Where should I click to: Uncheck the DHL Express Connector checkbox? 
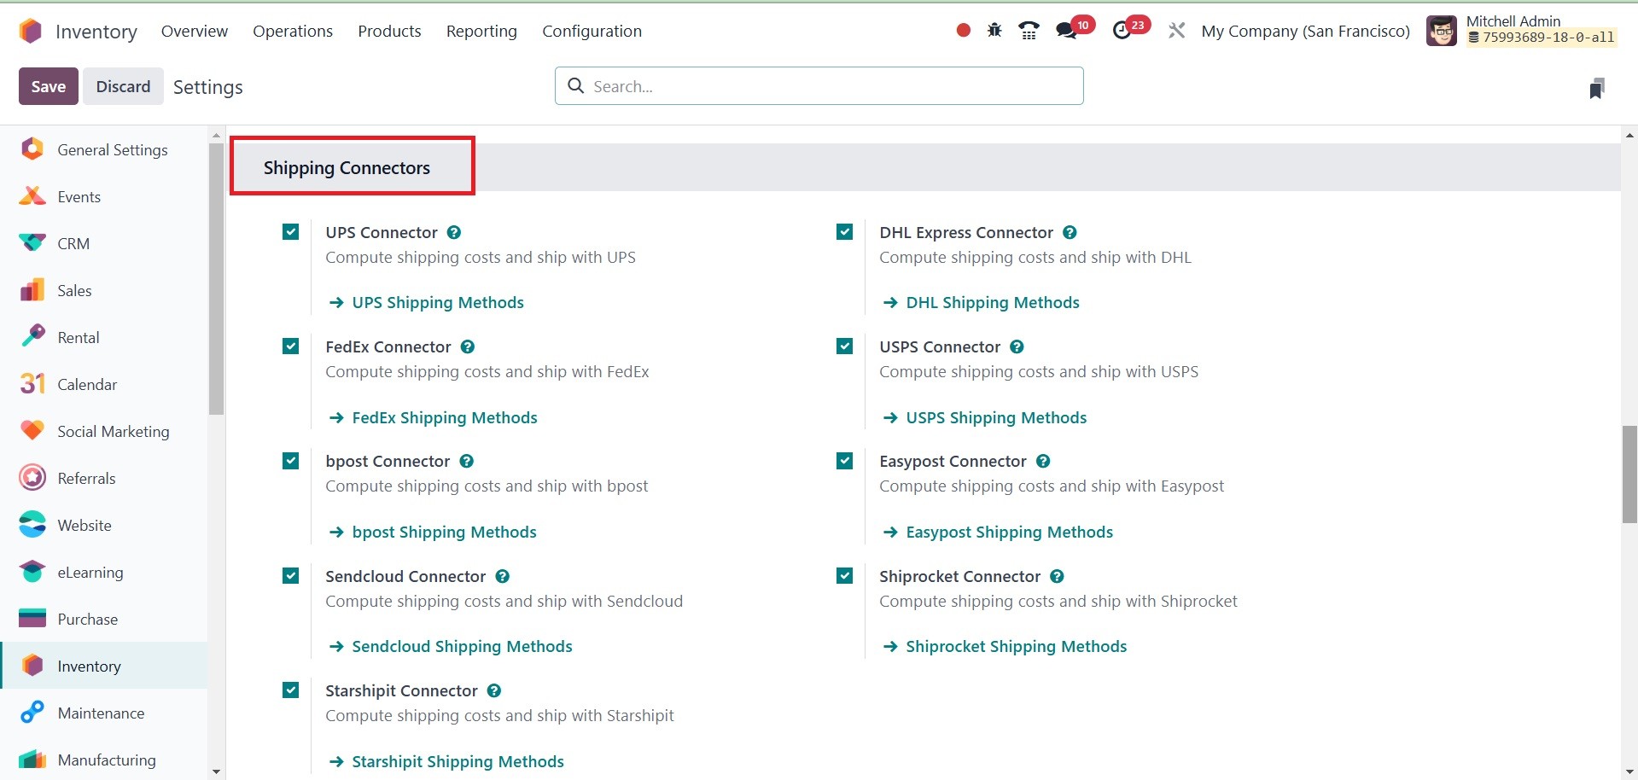(845, 232)
